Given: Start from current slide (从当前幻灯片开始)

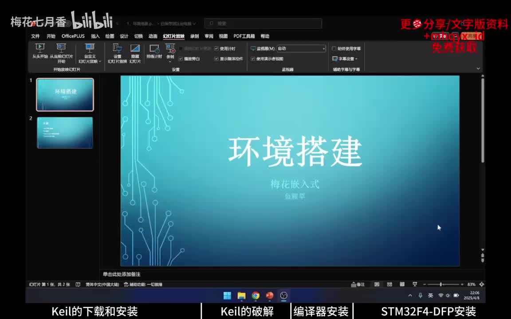Looking at the screenshot, I should click(x=61, y=53).
